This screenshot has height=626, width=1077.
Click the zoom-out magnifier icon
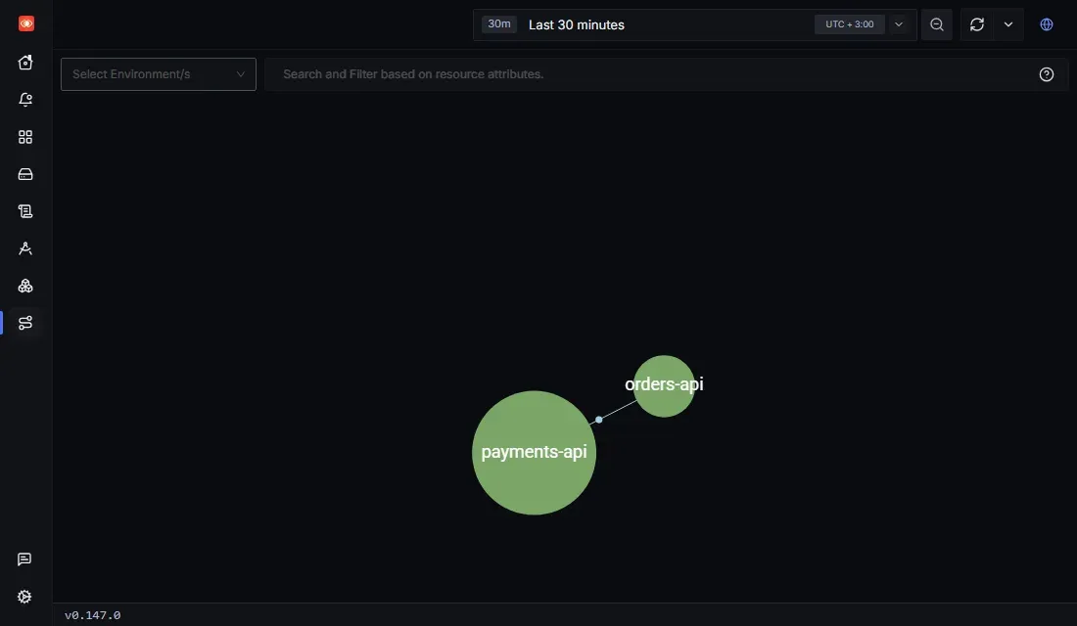point(937,24)
